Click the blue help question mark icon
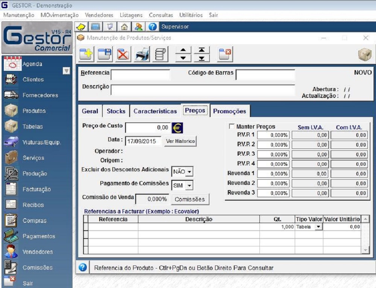Screen dimensions: 376x288 click(152, 27)
